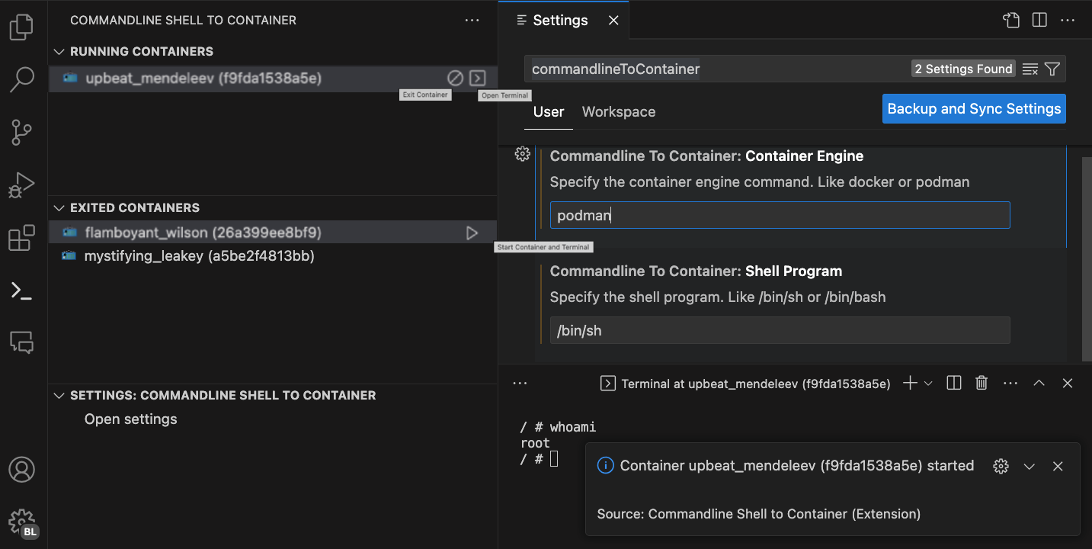Open the Chat icon in activity bar
1092x549 pixels.
point(21,342)
